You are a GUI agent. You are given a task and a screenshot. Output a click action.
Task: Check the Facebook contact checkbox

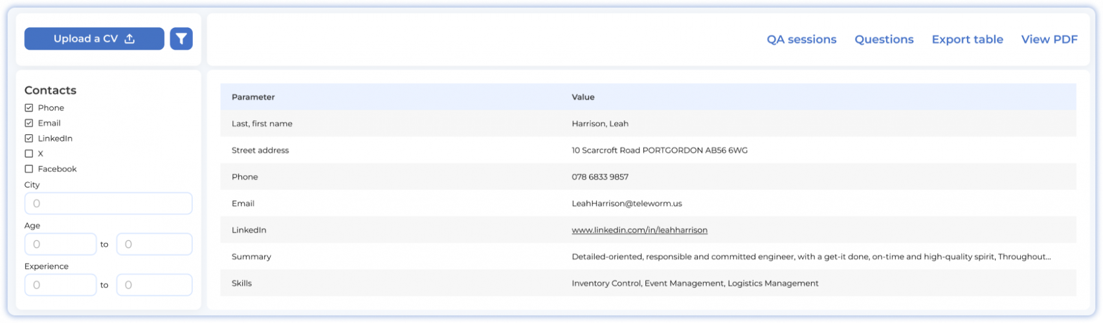28,169
